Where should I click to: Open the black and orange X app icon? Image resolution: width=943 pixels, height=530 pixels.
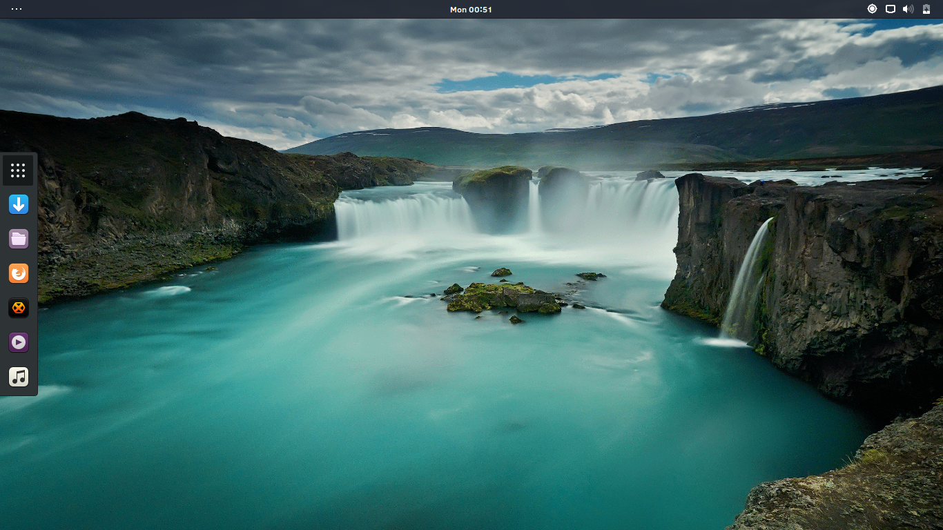19,308
